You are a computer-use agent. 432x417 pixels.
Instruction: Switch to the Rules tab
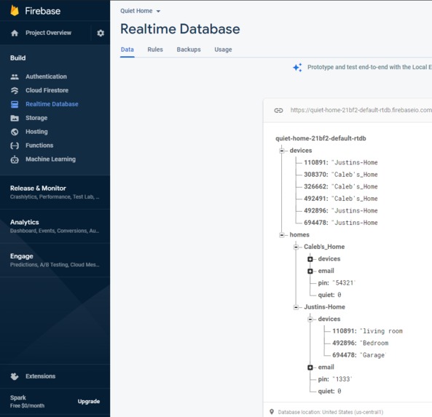coord(155,49)
